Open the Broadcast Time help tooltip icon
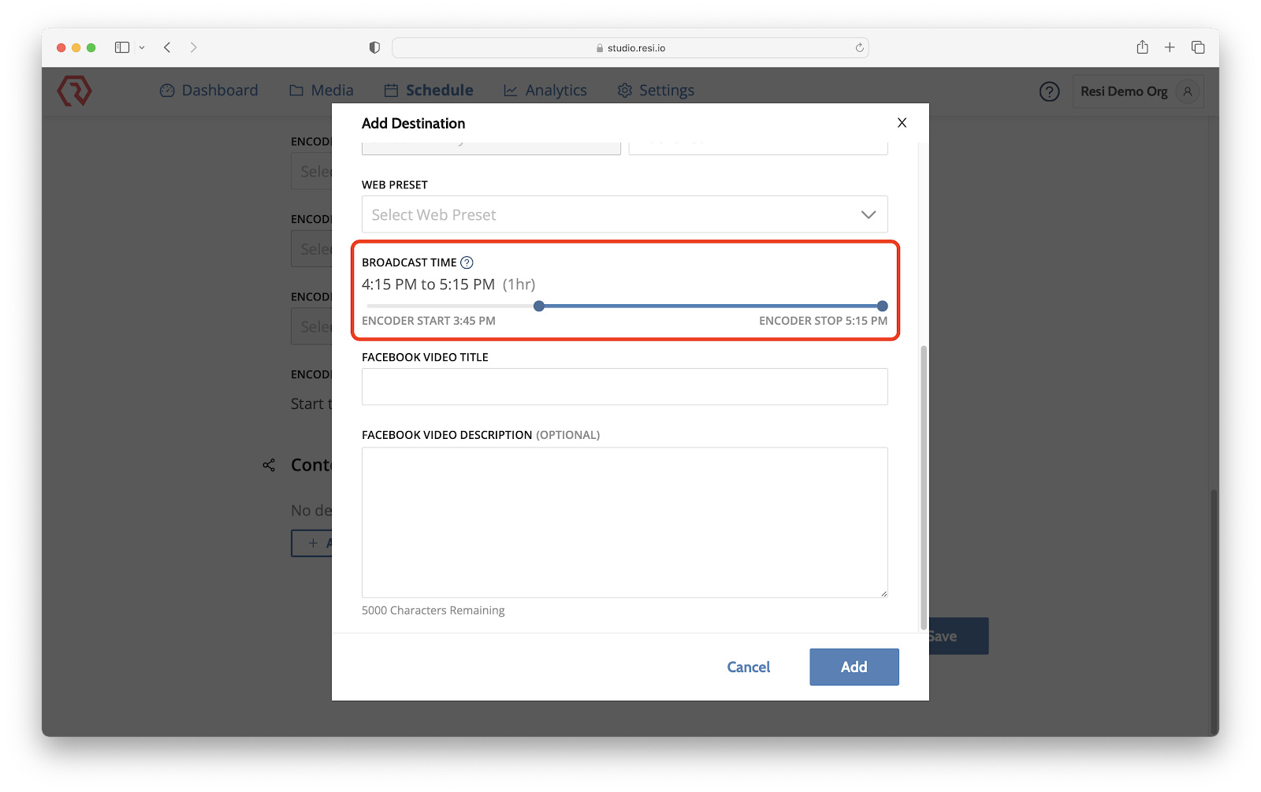Screen dimensions: 1261x792 [x=467, y=262]
